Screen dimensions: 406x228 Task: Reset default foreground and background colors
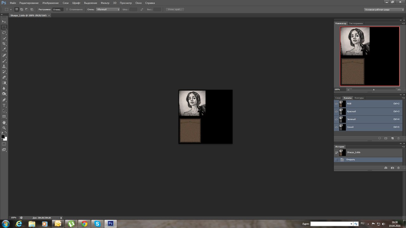pyautogui.click(x=2, y=132)
